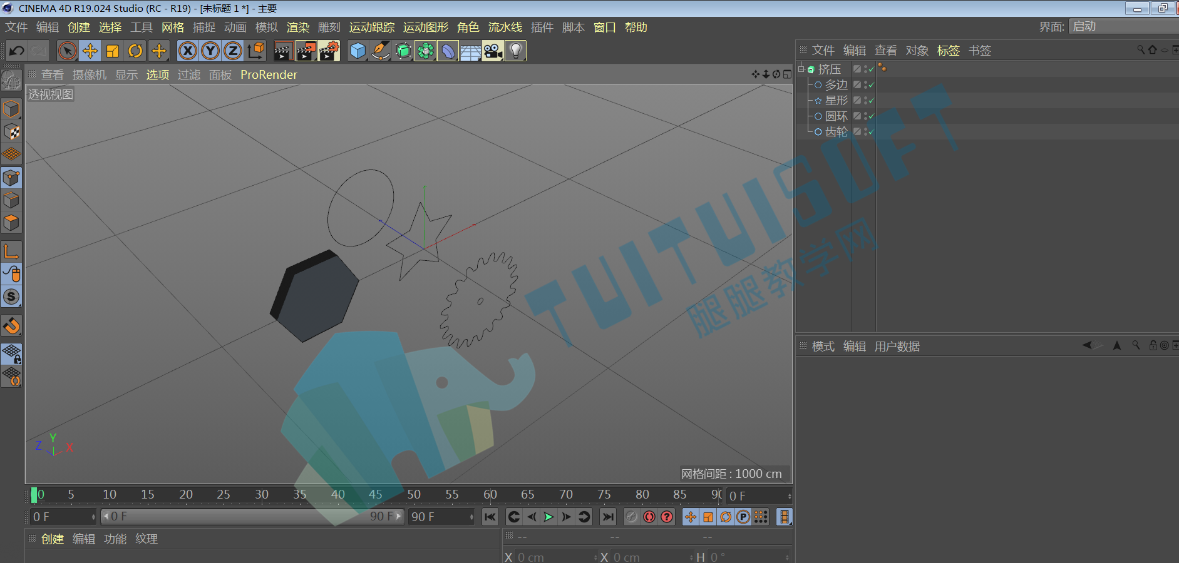Image resolution: width=1179 pixels, height=563 pixels.
Task: Click the Undo arrow icon
Action: (17, 51)
